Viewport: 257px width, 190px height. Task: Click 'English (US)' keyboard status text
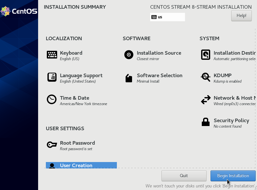(69, 59)
